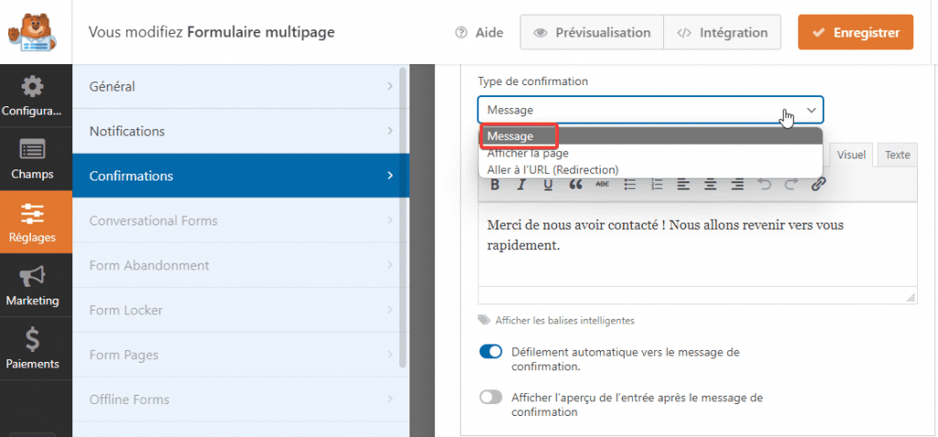This screenshot has height=437, width=938.
Task: Click the chevron beside Notifications
Action: (x=390, y=131)
